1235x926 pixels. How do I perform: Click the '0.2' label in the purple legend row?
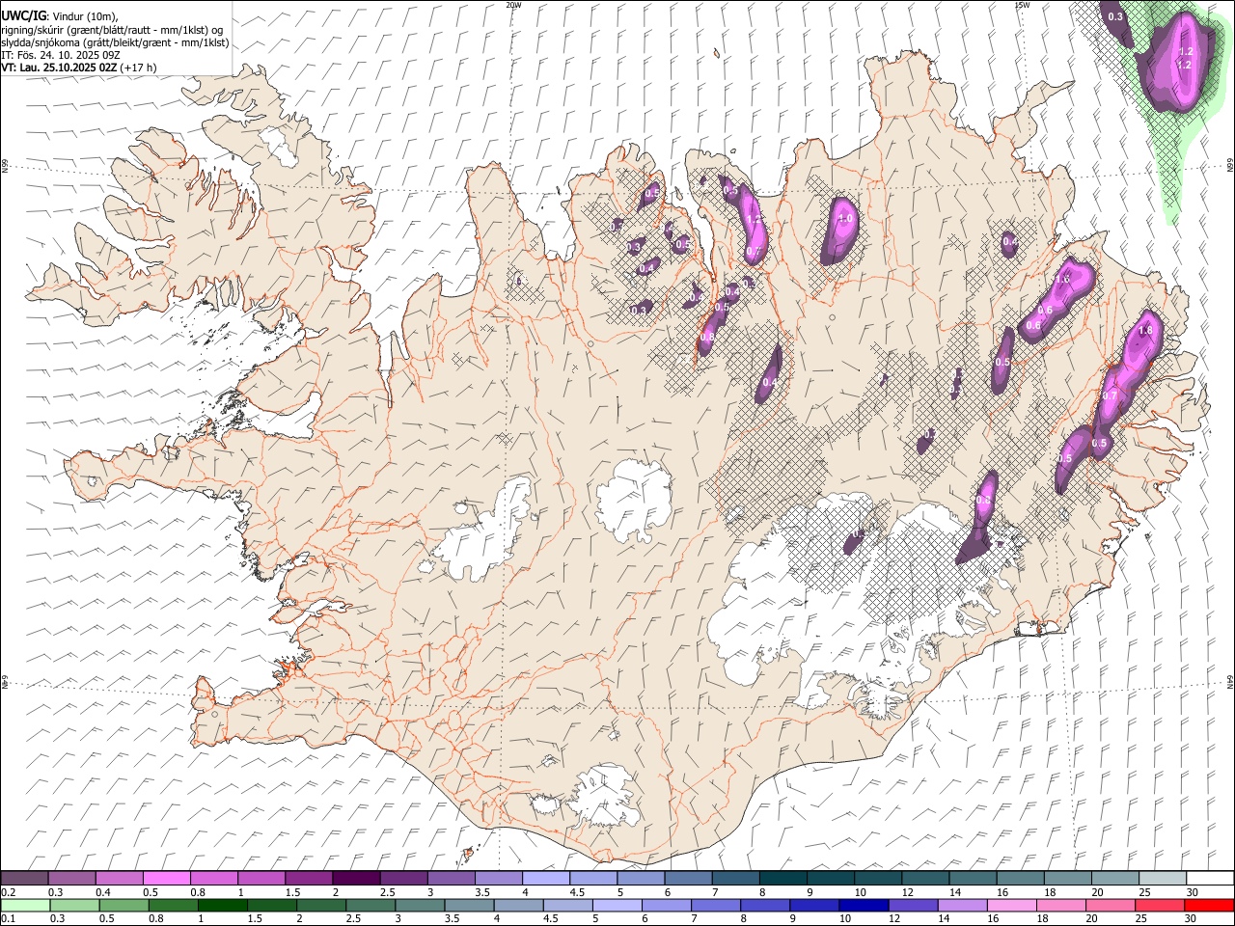point(7,891)
